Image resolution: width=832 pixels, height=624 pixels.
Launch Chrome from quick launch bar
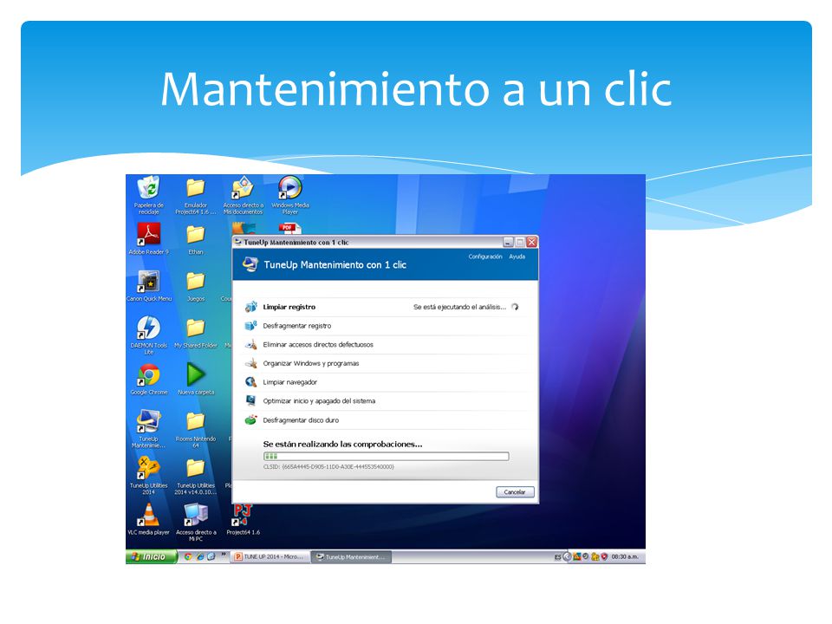click(x=188, y=556)
